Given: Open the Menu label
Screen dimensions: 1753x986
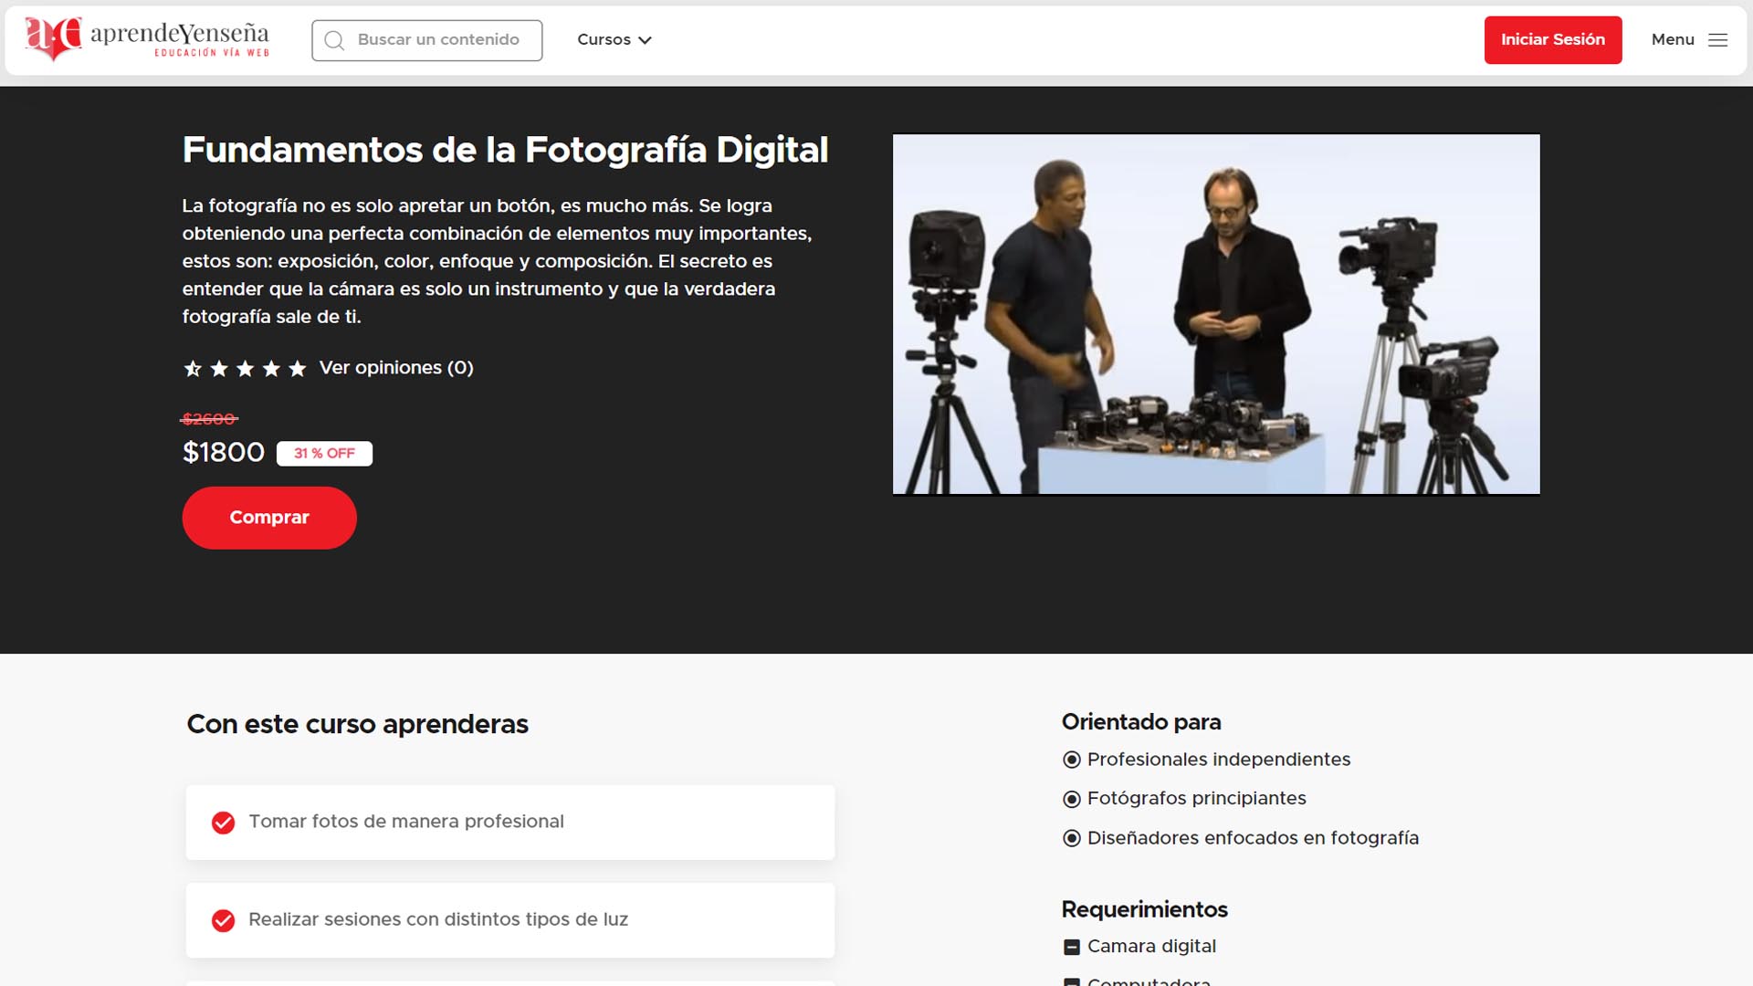Looking at the screenshot, I should (x=1673, y=39).
